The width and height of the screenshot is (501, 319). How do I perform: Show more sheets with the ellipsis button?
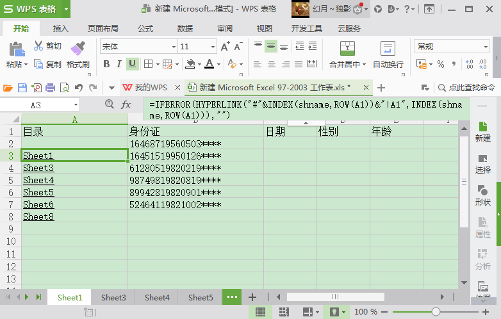[x=232, y=297]
